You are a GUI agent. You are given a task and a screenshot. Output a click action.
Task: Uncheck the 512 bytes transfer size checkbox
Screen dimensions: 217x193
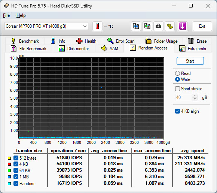16,158
